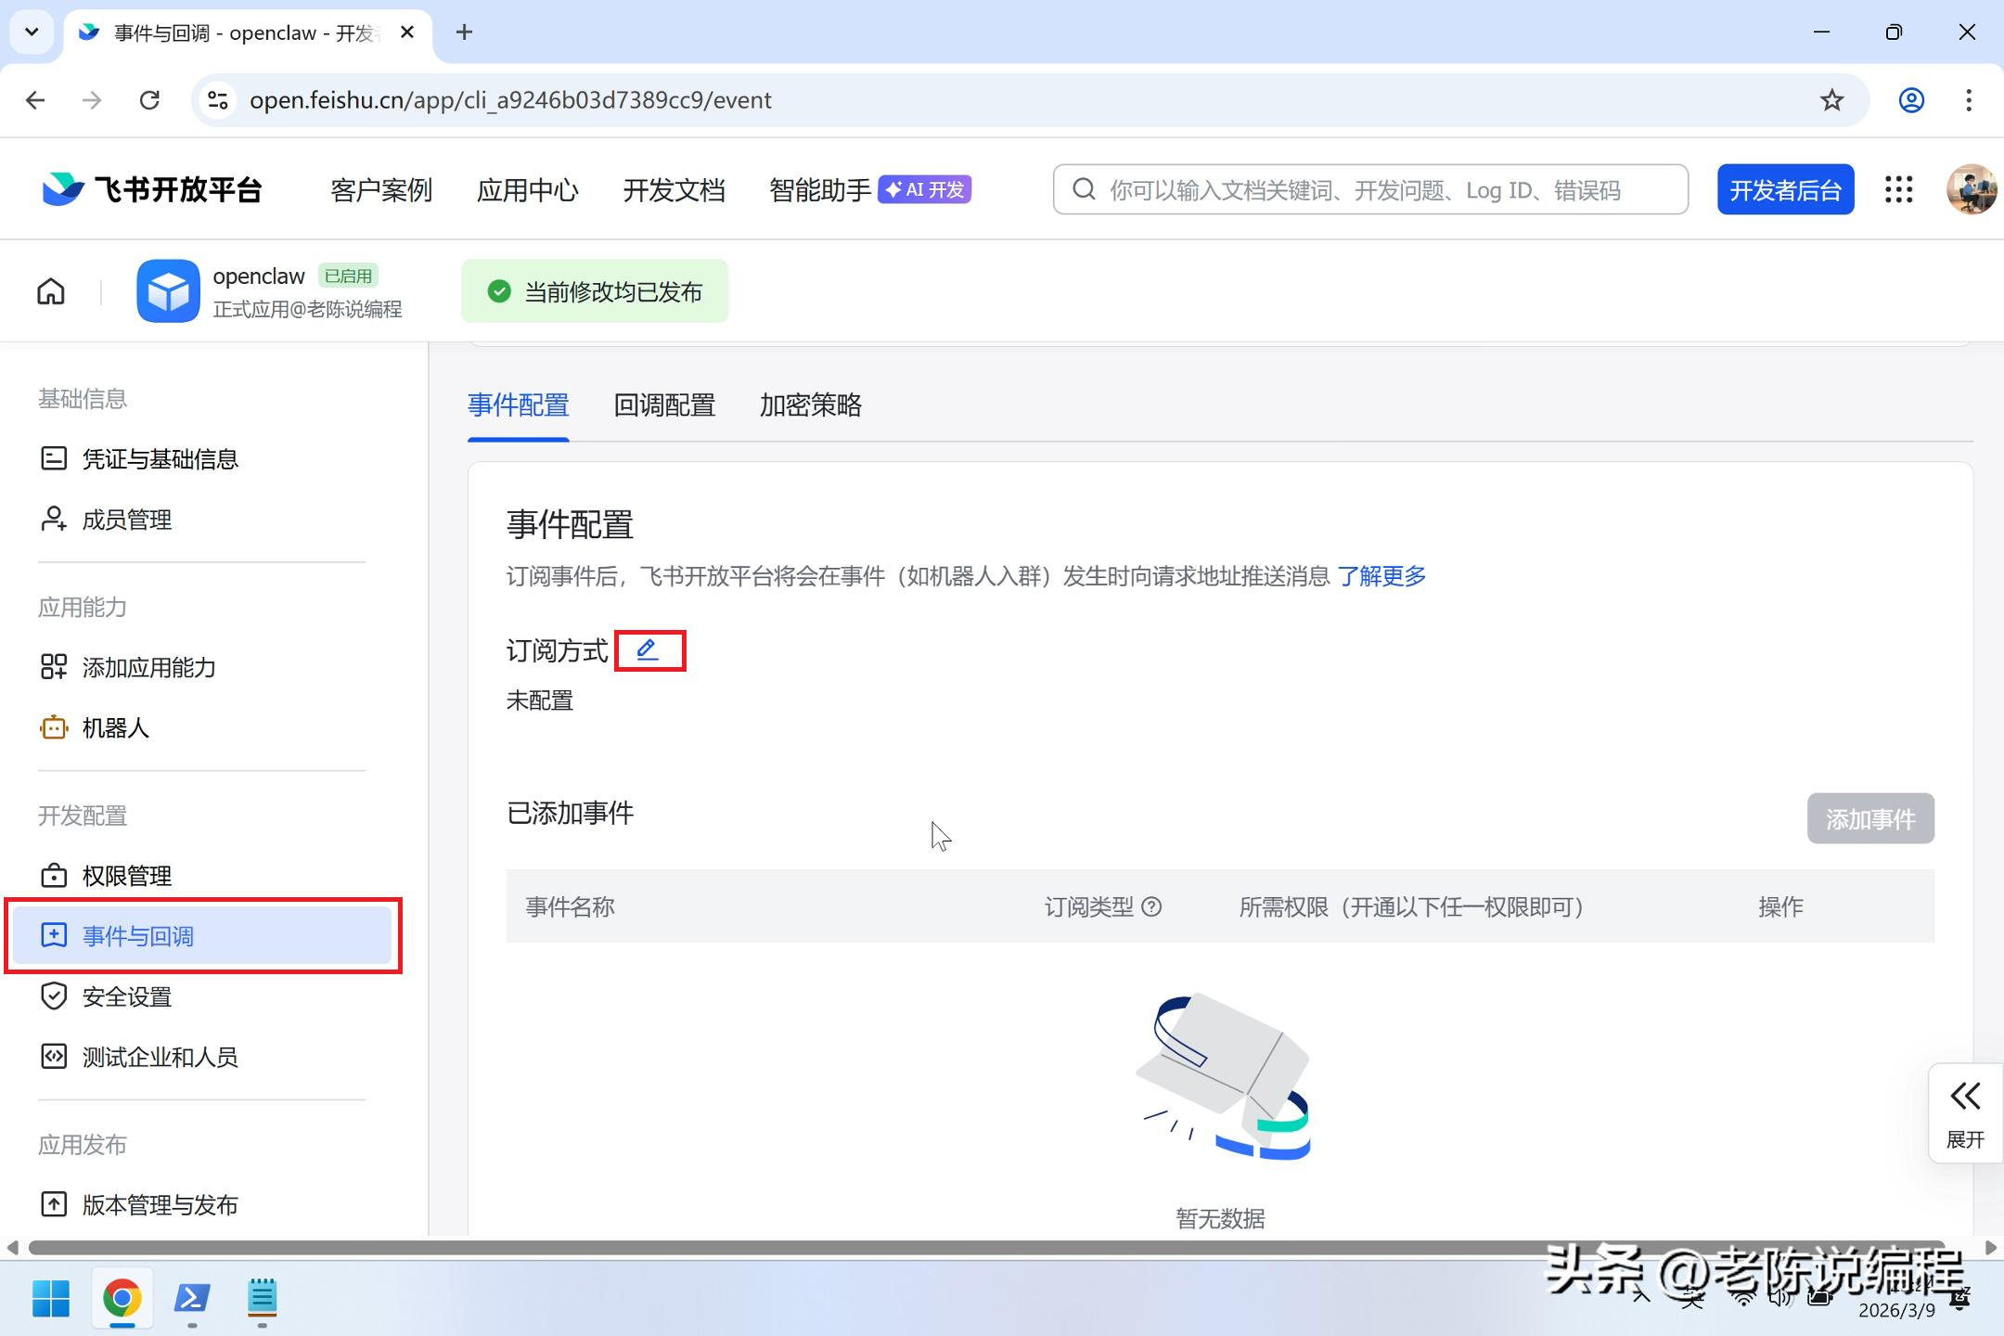Click the subscription method edit pencil icon

648,650
